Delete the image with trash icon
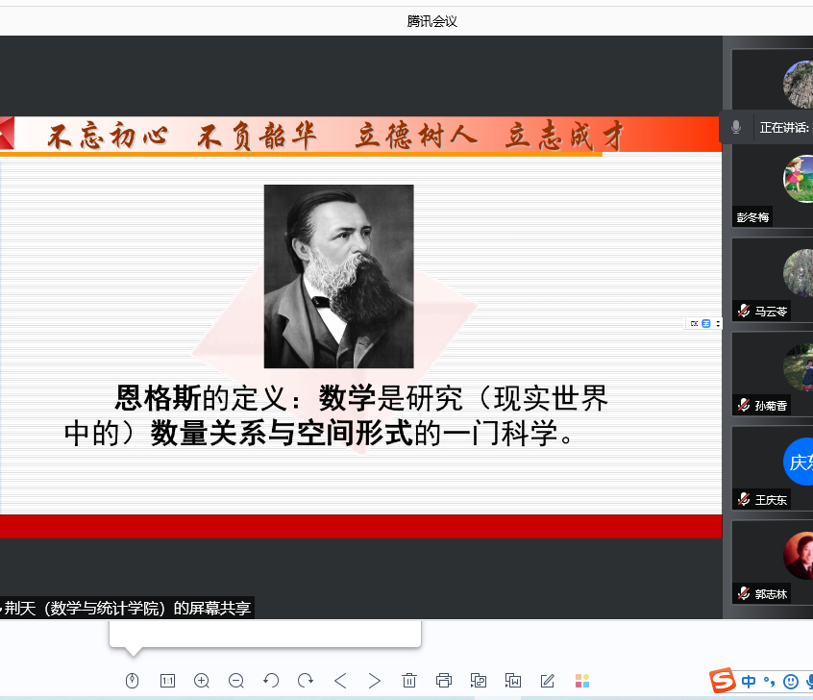813x700 pixels. pos(409,681)
